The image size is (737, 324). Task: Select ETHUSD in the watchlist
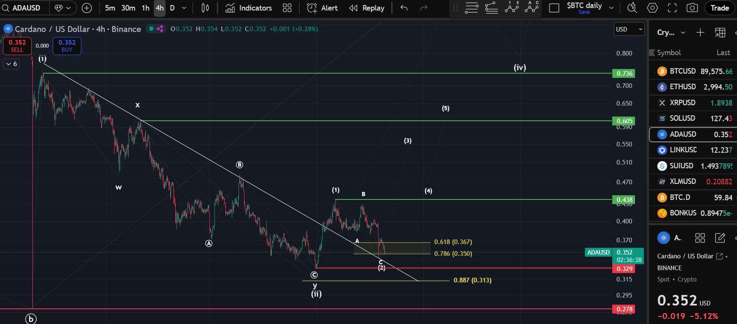click(693, 87)
